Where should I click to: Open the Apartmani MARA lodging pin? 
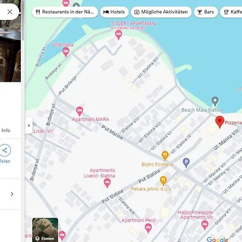[x=80, y=111]
